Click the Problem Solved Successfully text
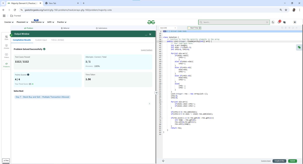This screenshot has width=303, height=164. click(28, 49)
